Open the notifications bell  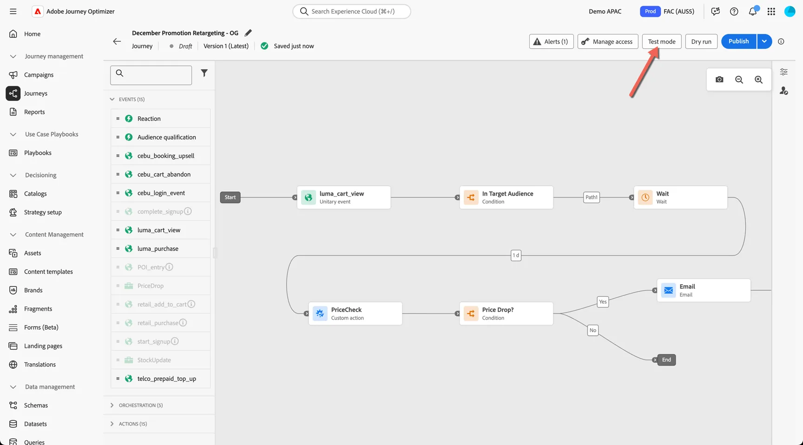coord(752,12)
